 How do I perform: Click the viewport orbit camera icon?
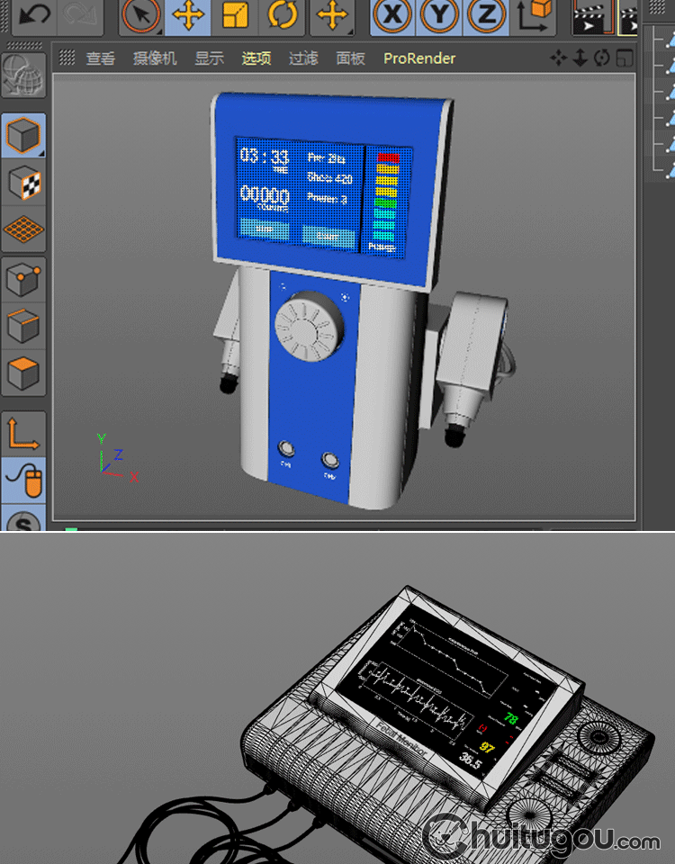tap(602, 58)
